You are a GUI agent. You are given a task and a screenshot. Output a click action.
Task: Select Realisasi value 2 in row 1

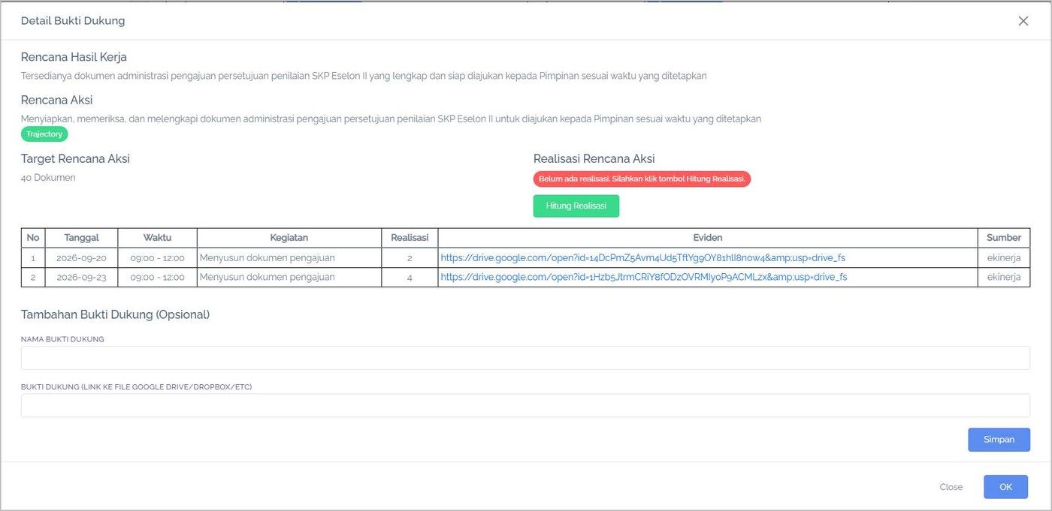[x=410, y=257]
